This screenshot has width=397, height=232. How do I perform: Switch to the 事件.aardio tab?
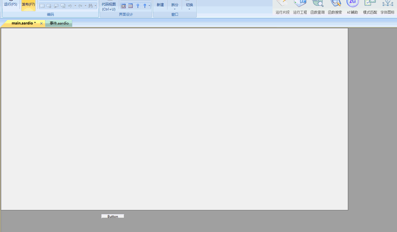point(59,23)
